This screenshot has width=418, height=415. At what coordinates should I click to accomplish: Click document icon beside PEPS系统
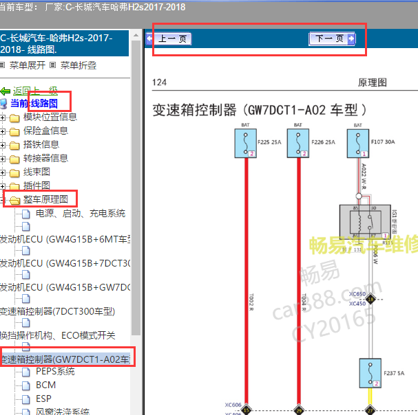[26, 372]
